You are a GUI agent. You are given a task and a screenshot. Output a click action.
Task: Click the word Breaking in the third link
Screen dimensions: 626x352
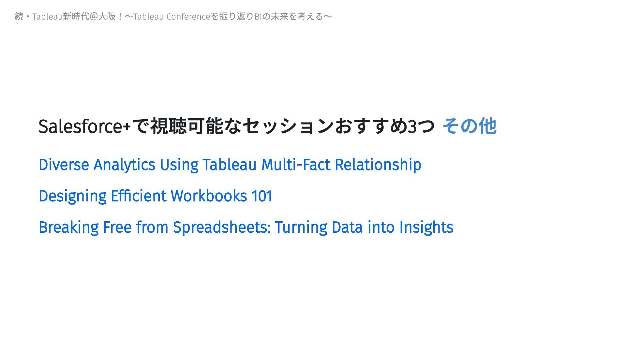click(x=68, y=227)
